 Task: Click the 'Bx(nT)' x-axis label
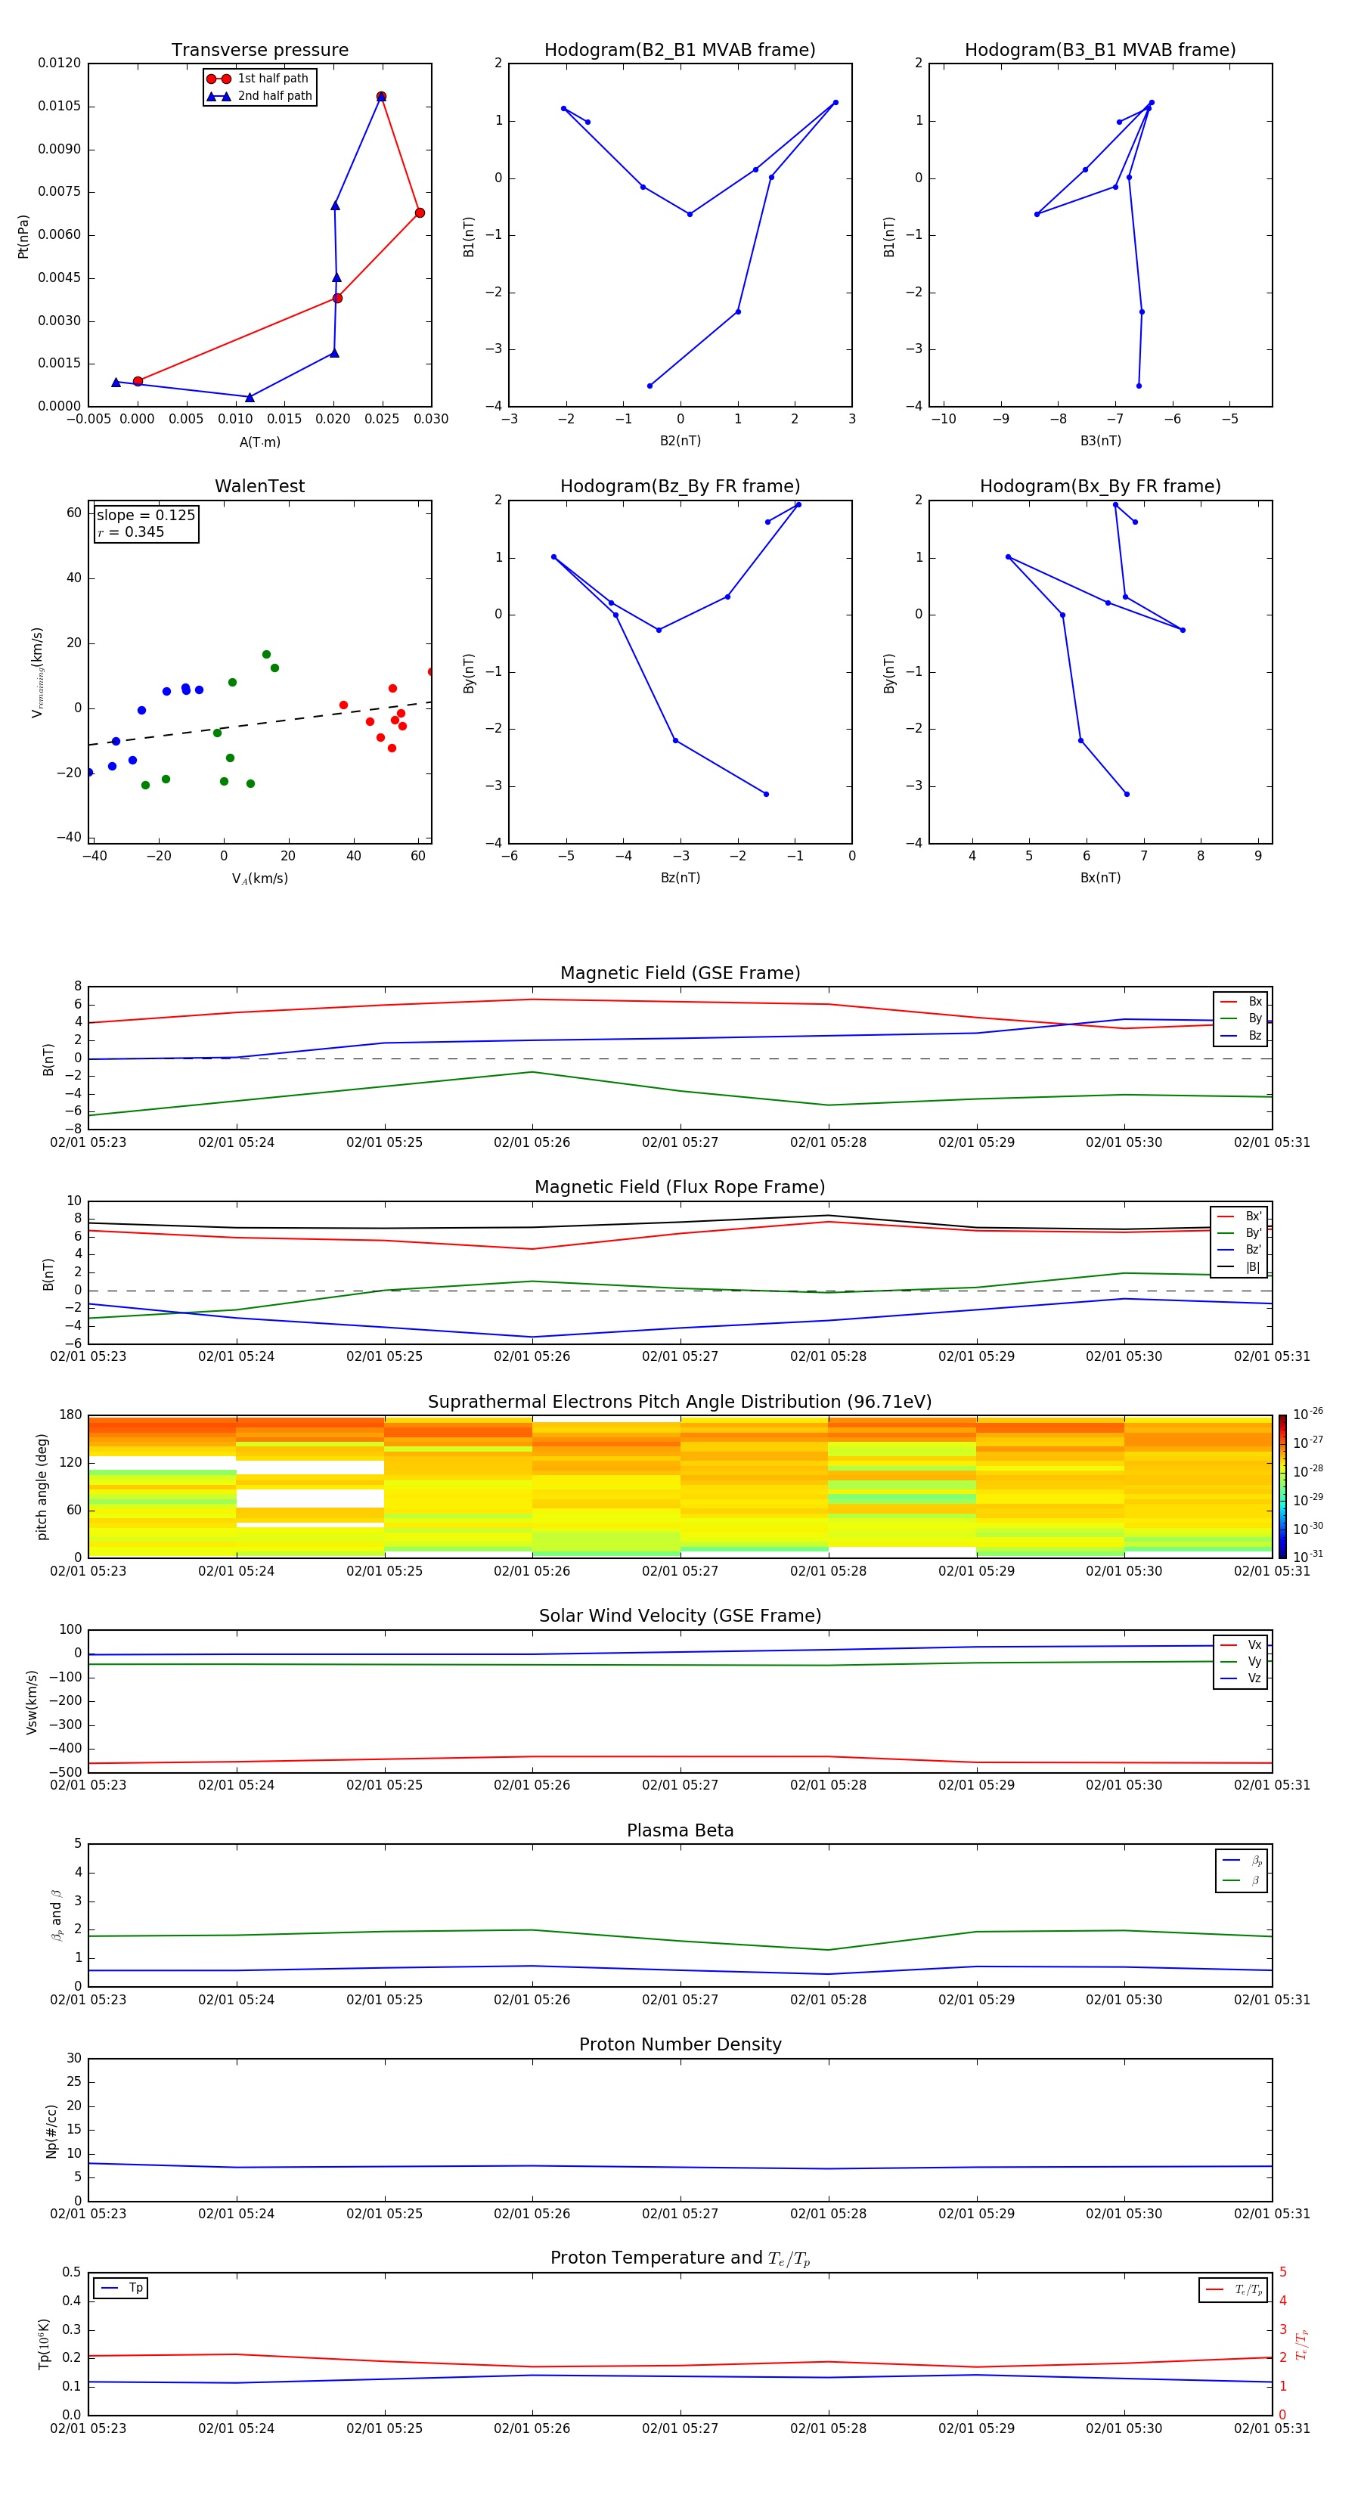[1100, 878]
